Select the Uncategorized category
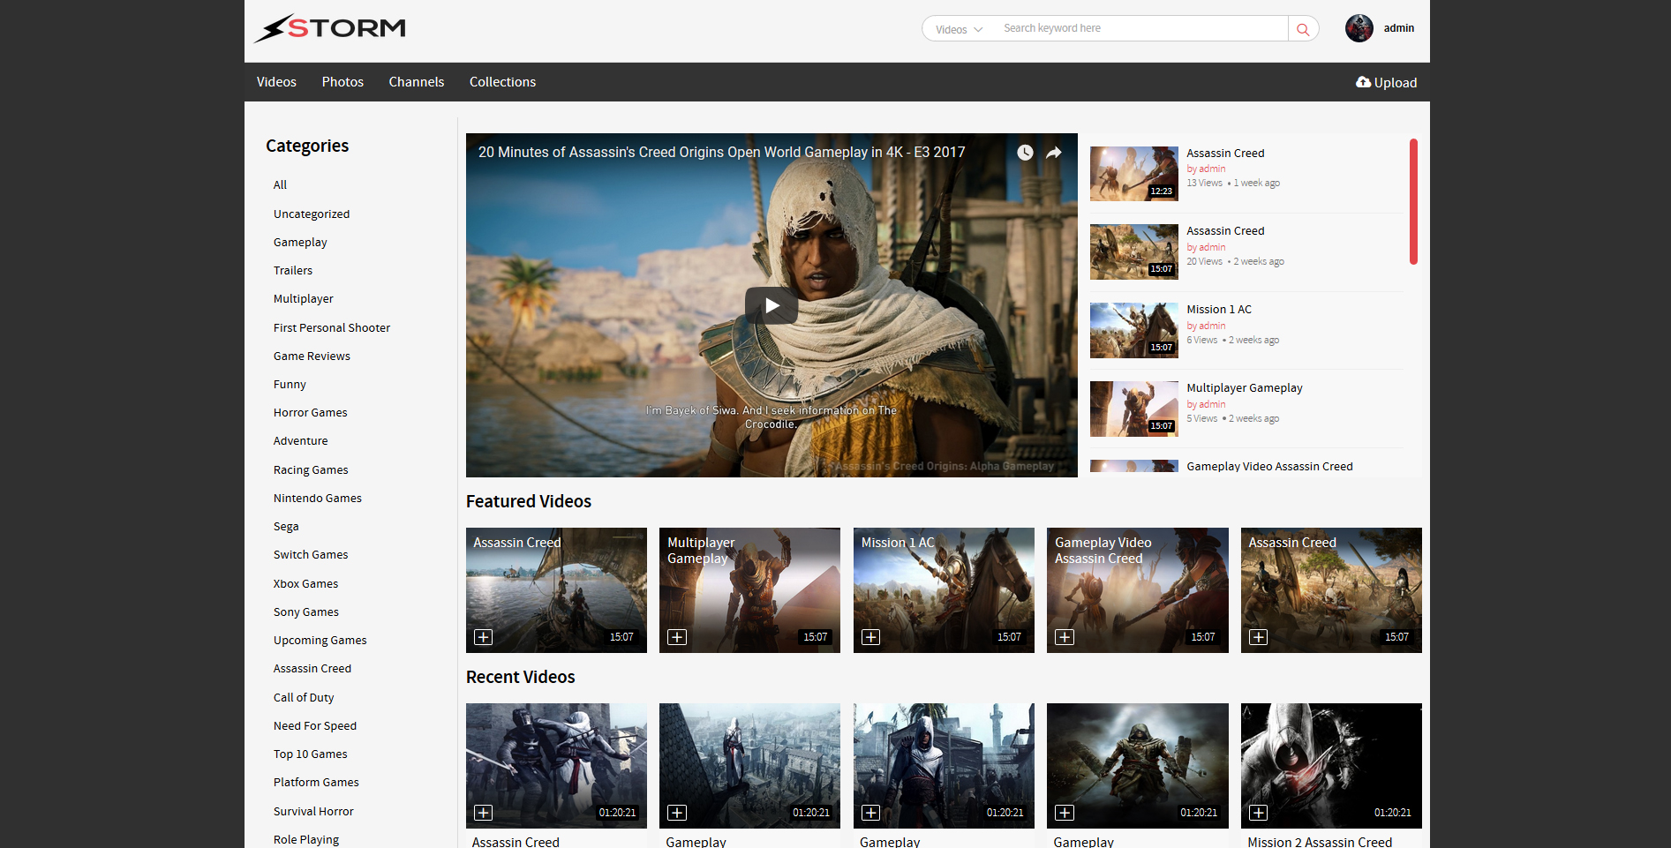 pyautogui.click(x=312, y=214)
